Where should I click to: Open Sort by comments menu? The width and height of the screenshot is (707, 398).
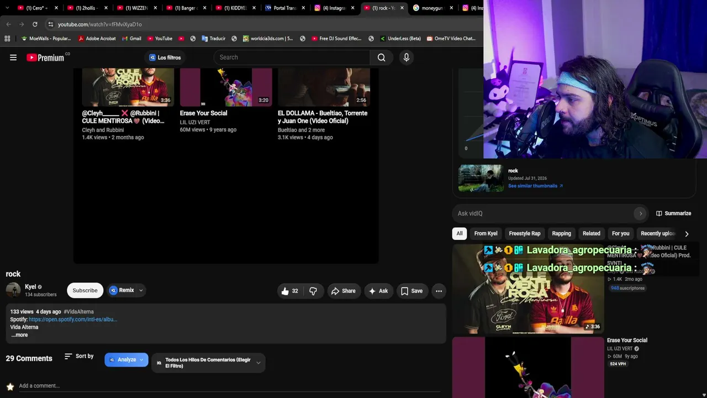pos(79,357)
